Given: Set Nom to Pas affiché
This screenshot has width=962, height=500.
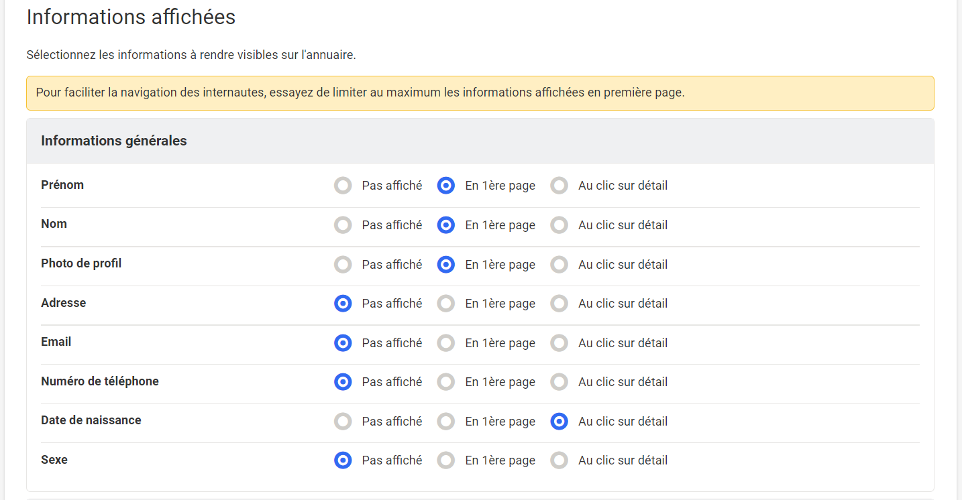Looking at the screenshot, I should tap(343, 225).
